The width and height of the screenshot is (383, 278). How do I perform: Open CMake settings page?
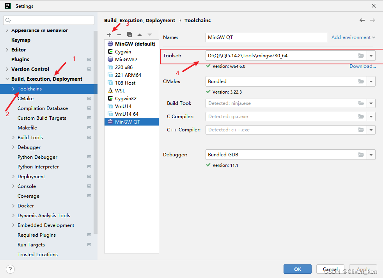tap(25, 98)
